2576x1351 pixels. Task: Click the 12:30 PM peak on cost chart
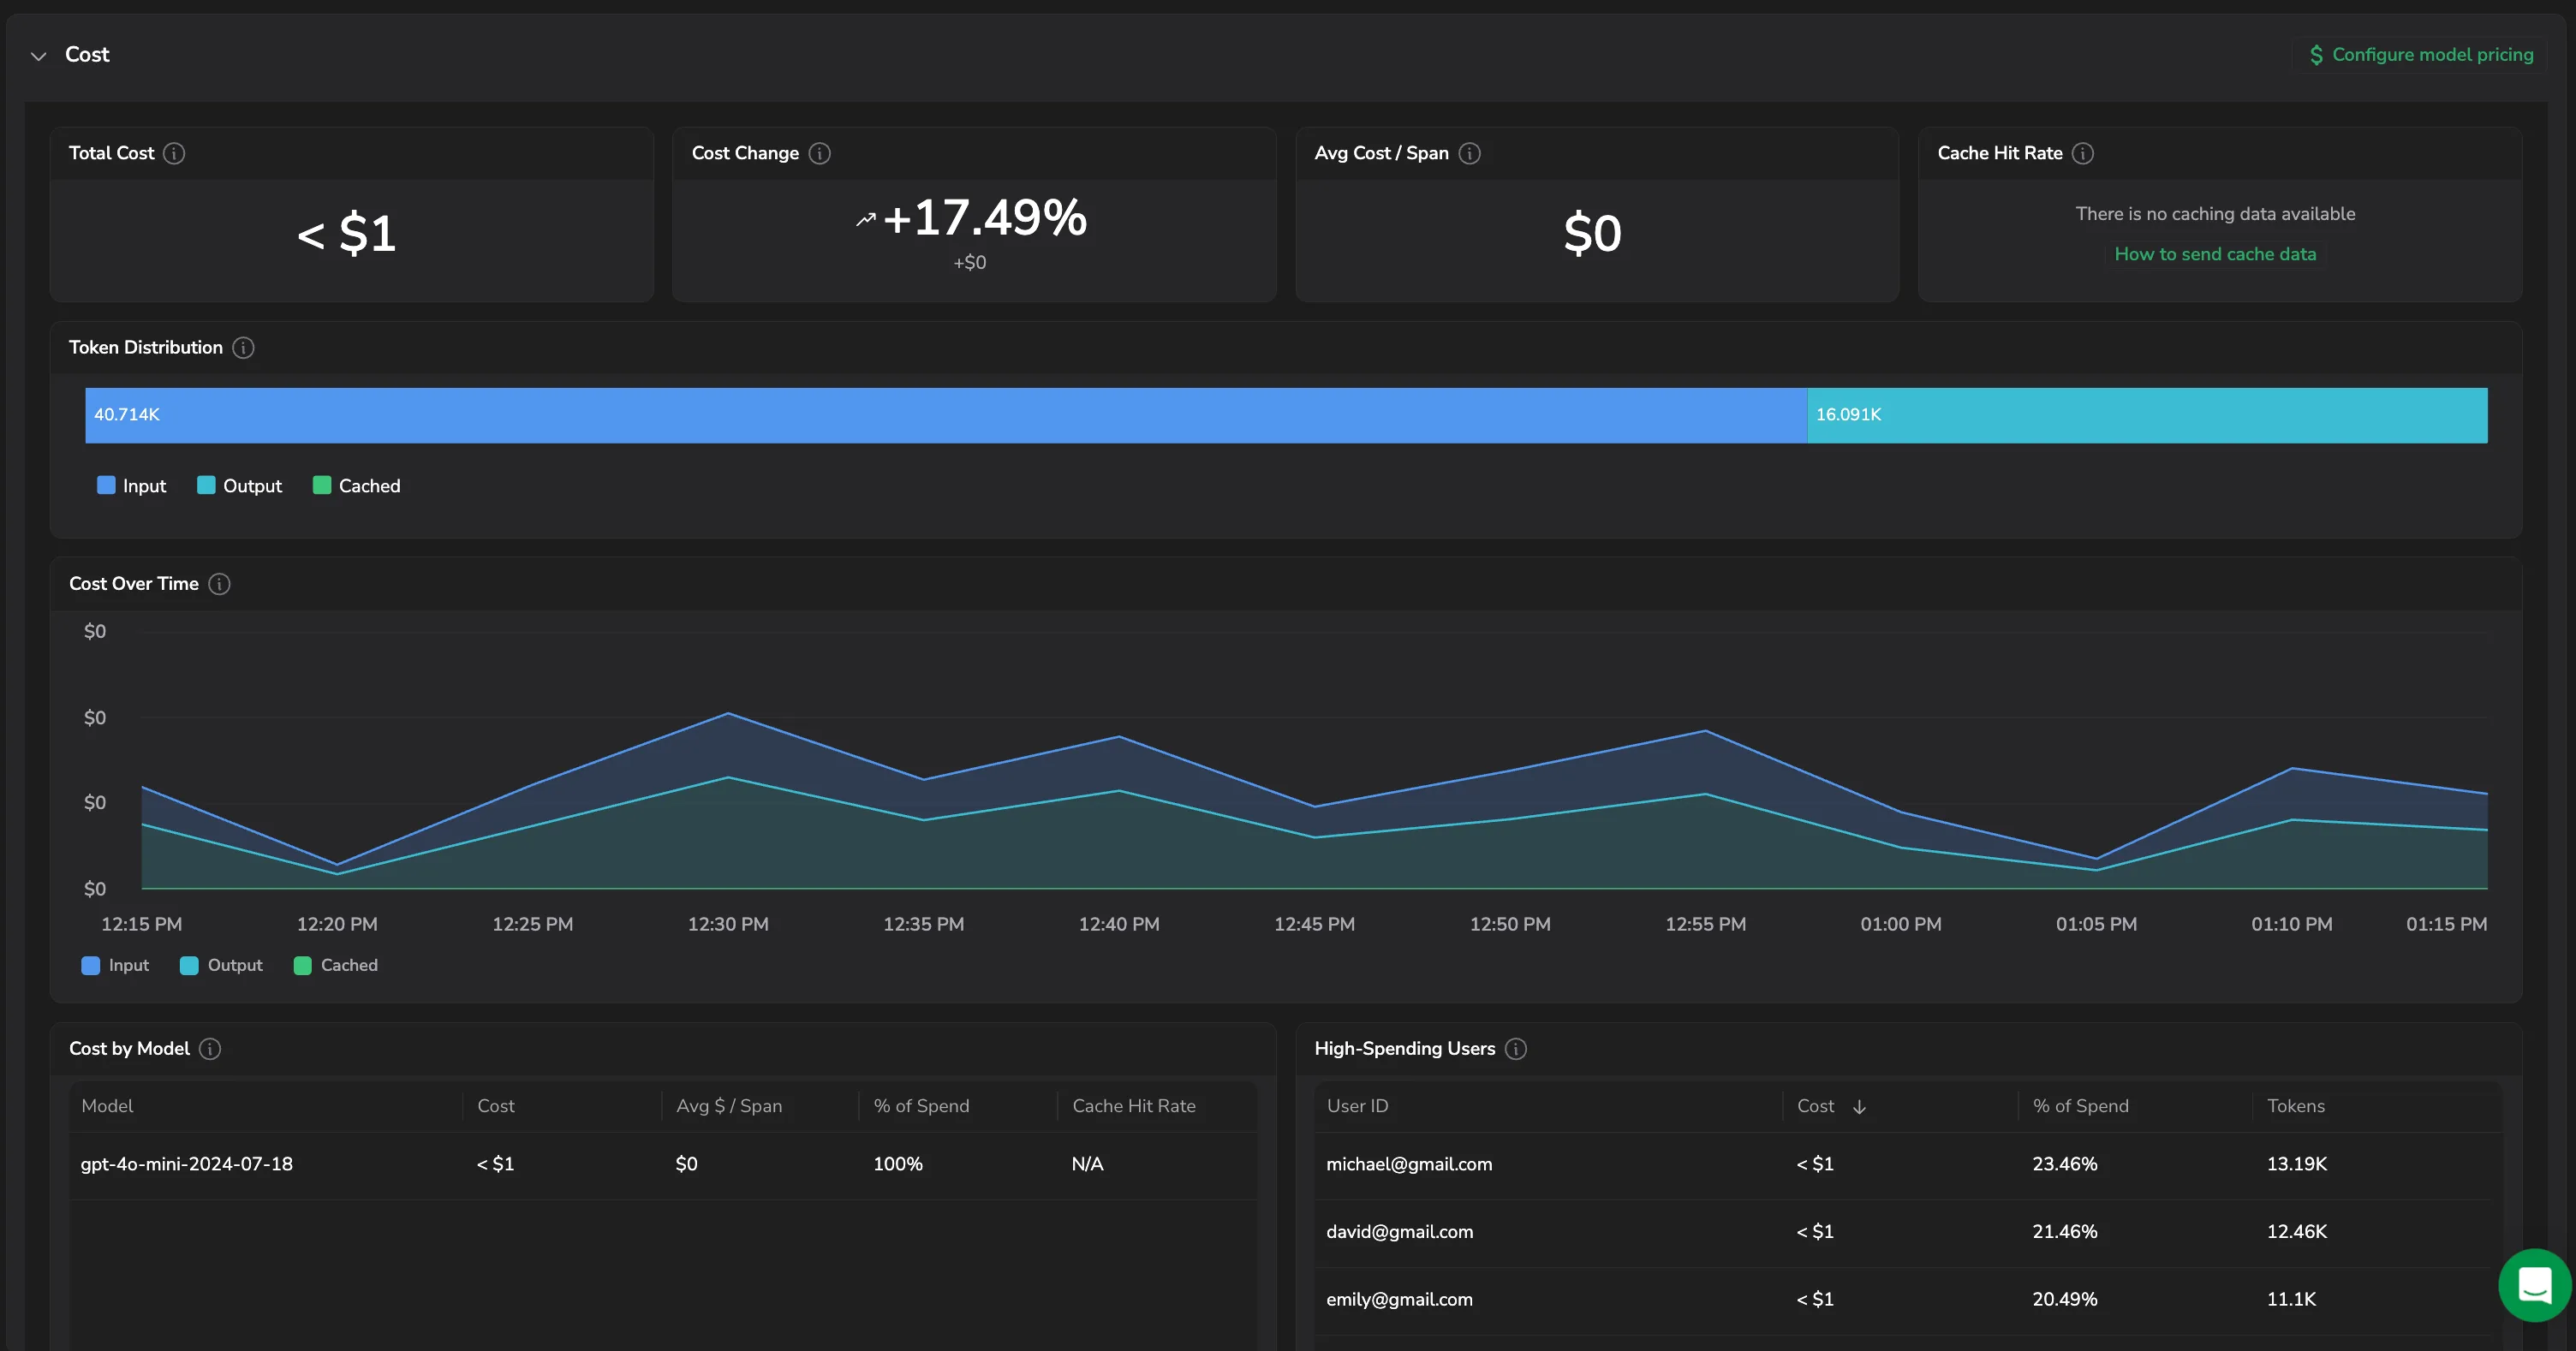(728, 713)
